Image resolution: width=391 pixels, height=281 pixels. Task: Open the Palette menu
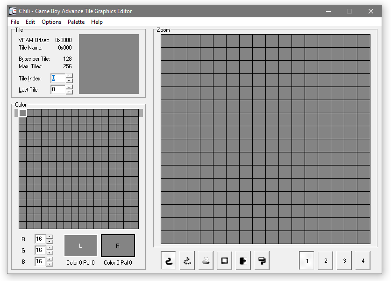click(x=76, y=22)
